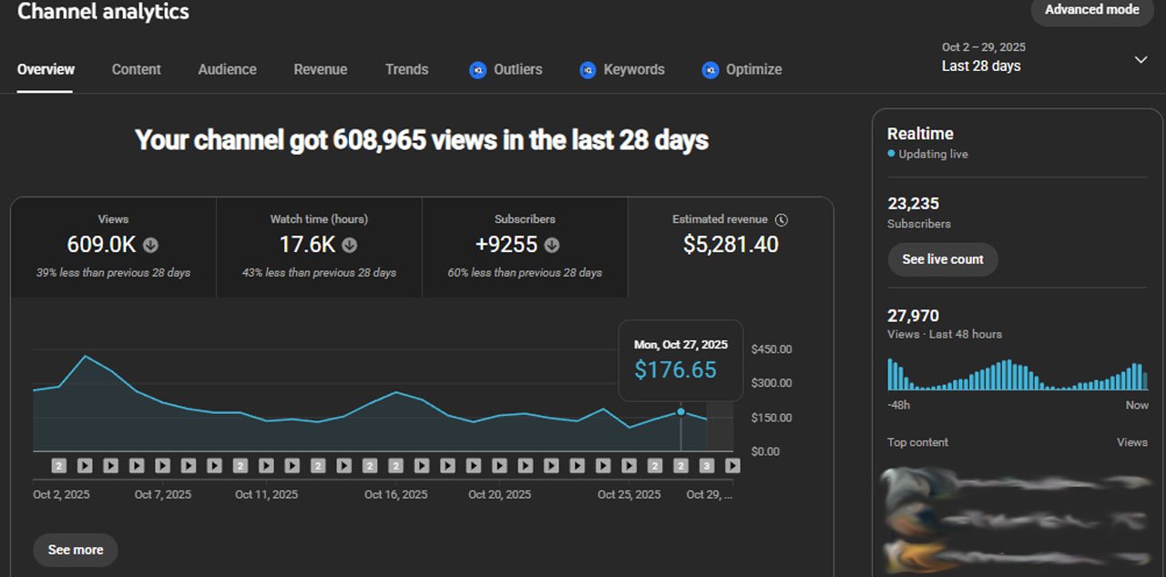This screenshot has height=577, width=1166.
Task: Click the Keywords tab icon
Action: pos(588,70)
